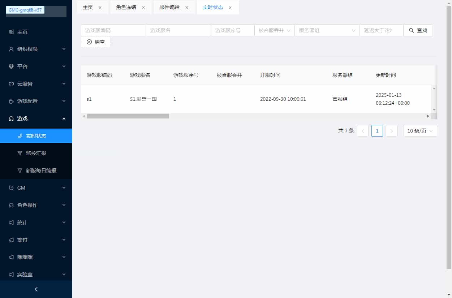Screen dimensions: 452x298
Task: Click the GMC-gmq版-v57 logo label
Action: pos(25,10)
